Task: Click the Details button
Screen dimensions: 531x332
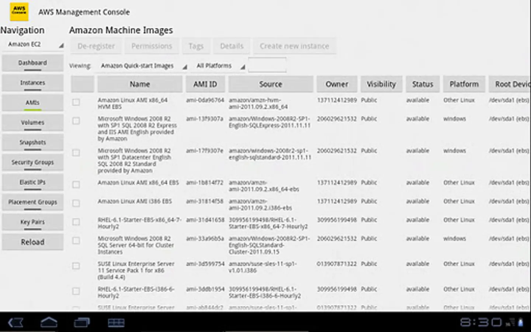Action: (x=232, y=46)
